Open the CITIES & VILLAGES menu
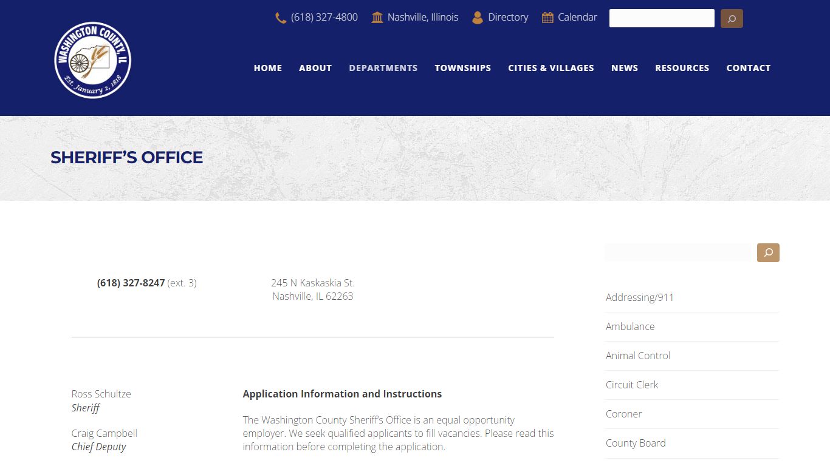Screen dimensions: 830x466 point(551,68)
